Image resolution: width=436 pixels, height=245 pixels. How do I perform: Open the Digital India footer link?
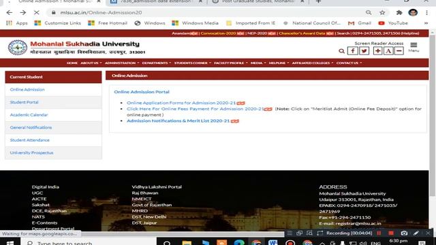pos(46,187)
